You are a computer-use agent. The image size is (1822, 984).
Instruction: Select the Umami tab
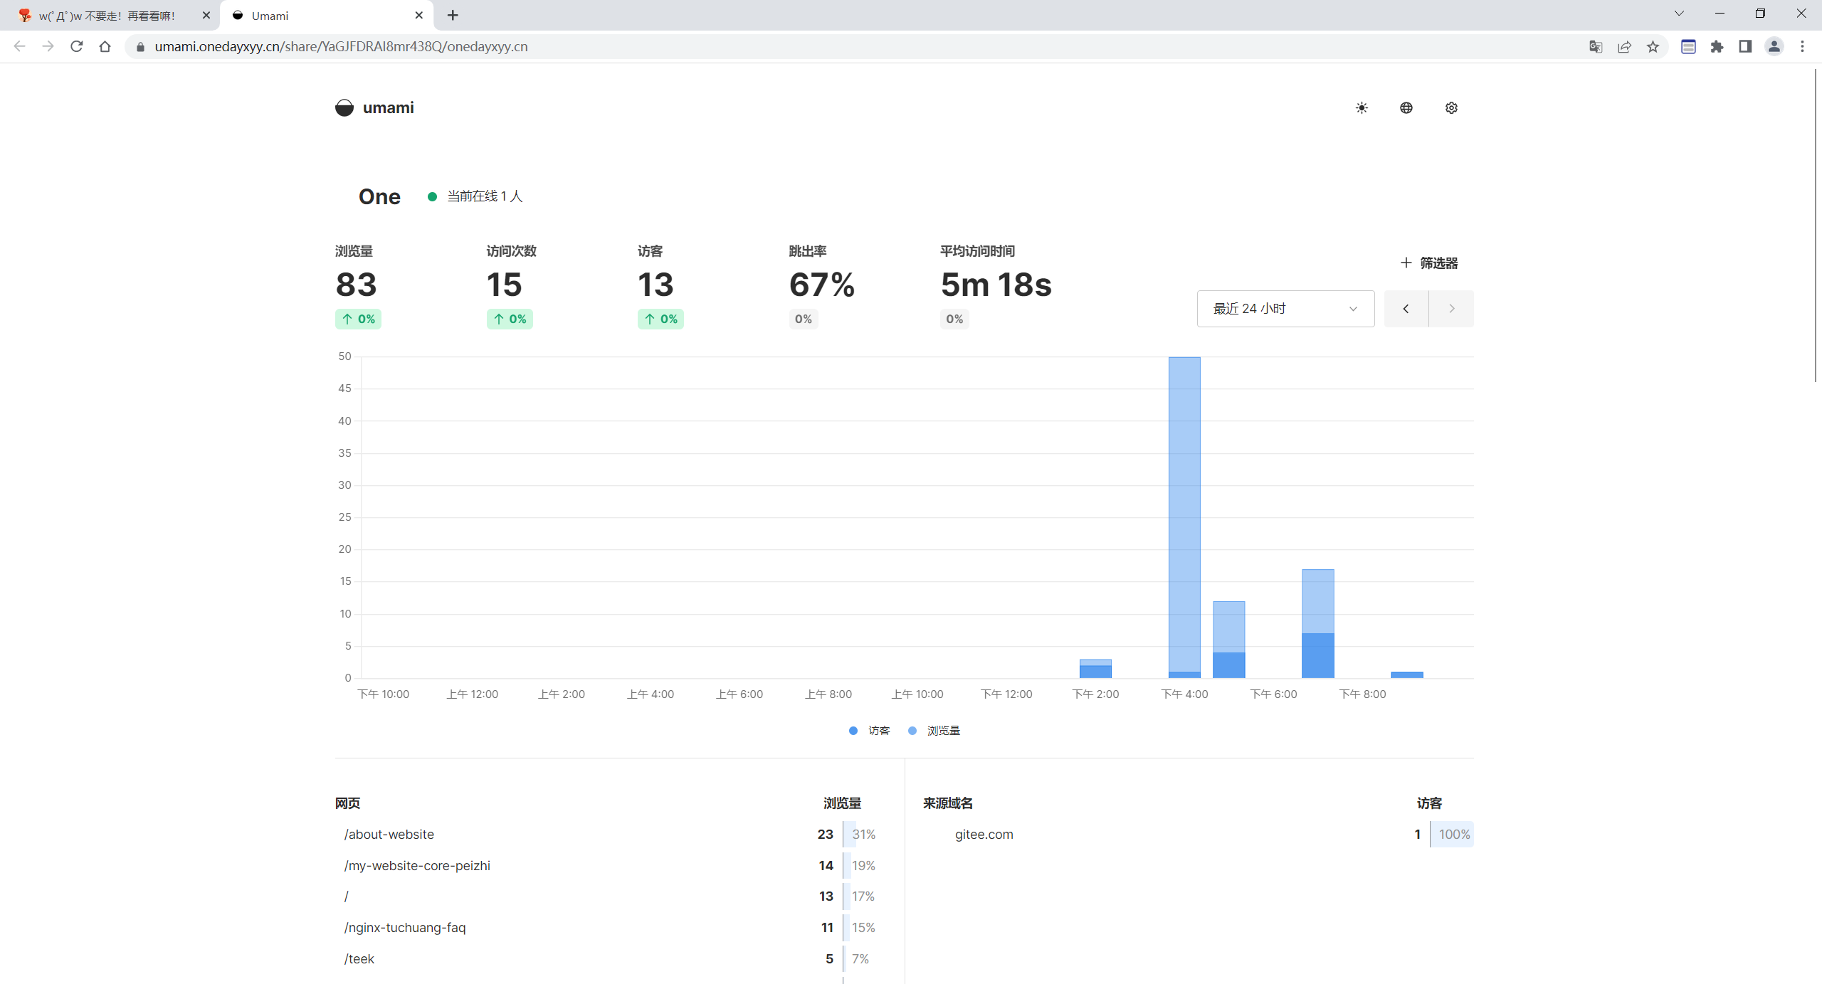pos(326,16)
